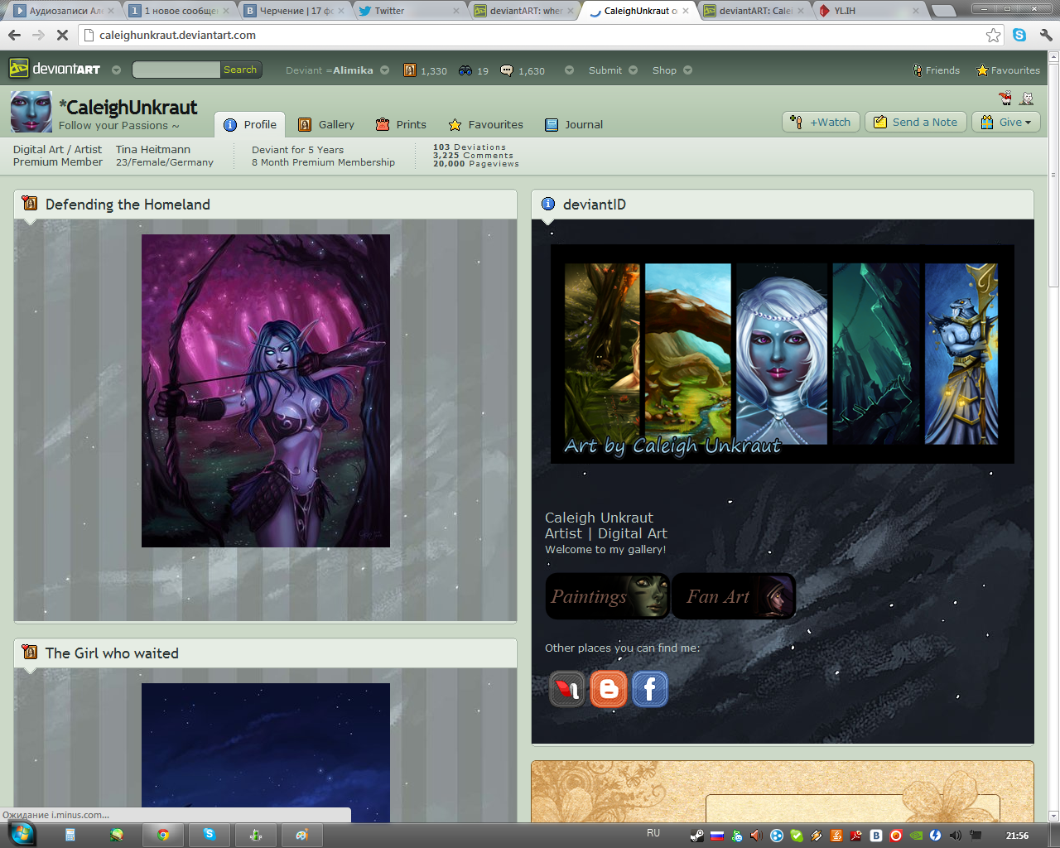Open the Facebook icon under Other places
Viewport: 1060px width, 848px height.
pos(650,689)
